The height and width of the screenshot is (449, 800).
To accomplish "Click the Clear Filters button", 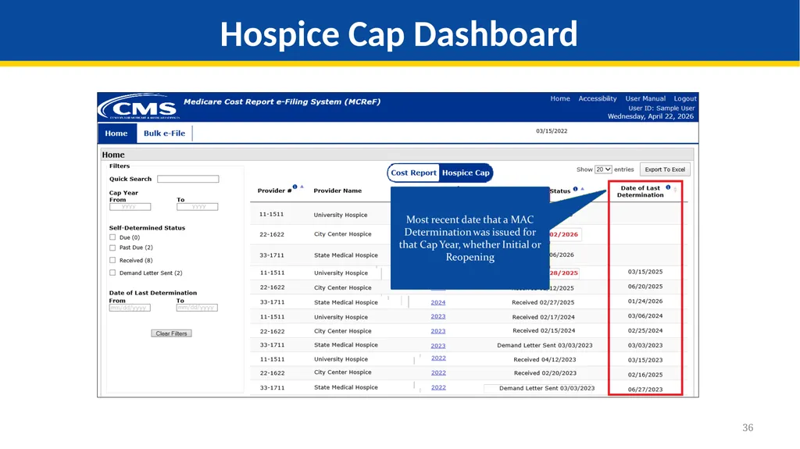I will click(171, 333).
